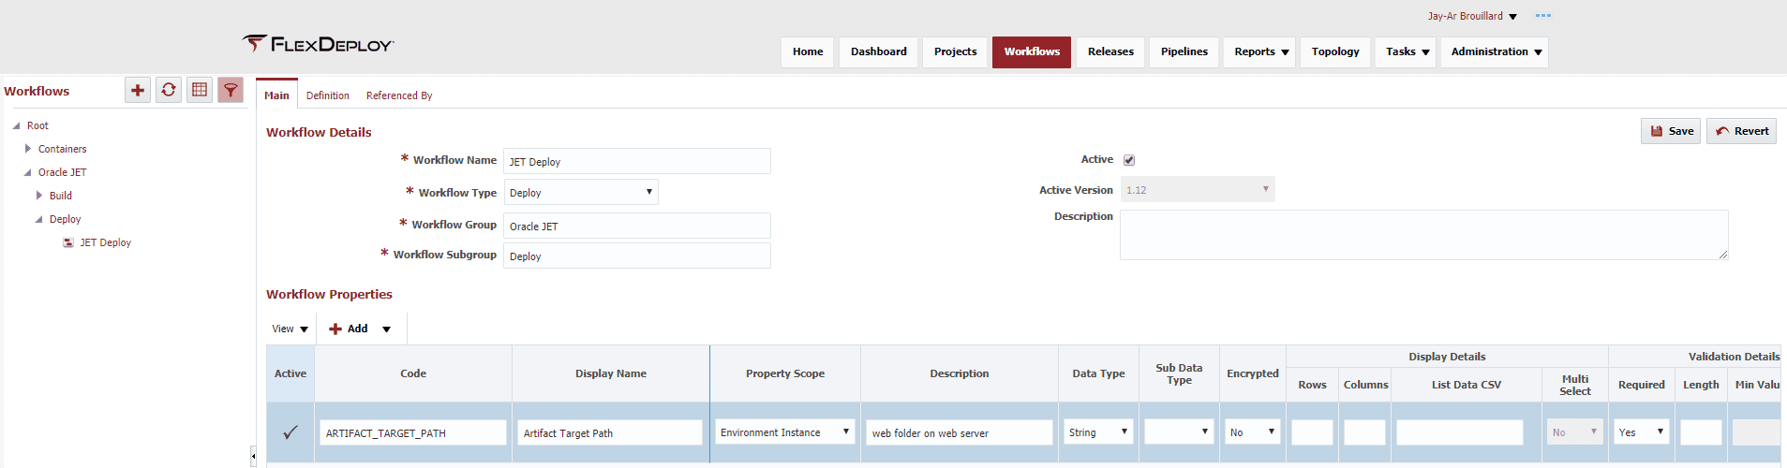1787x468 pixels.
Task: Click the Add property button
Action: (349, 329)
